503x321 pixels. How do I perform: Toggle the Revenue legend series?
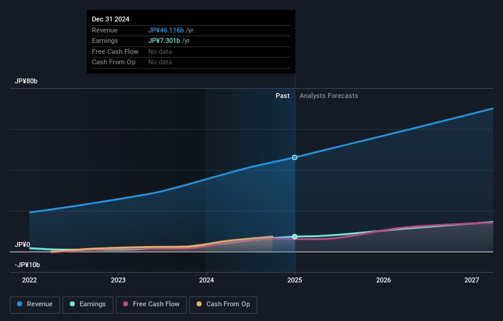tap(35, 304)
